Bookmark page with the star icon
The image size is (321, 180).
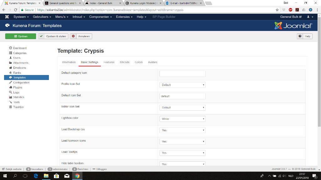click(277, 10)
